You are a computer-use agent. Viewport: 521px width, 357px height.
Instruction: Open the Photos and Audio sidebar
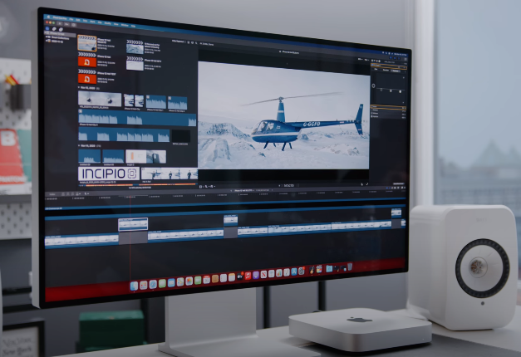(x=54, y=29)
